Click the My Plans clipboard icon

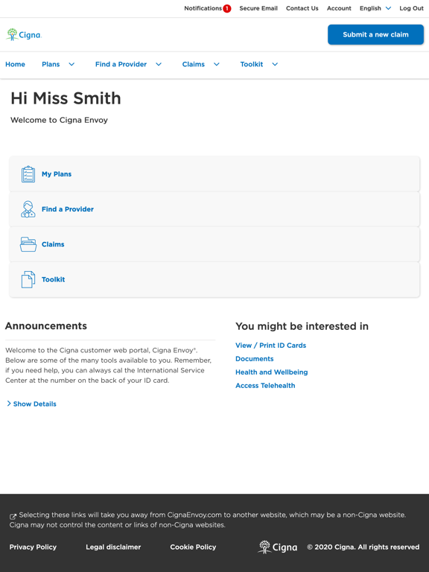[x=28, y=174]
